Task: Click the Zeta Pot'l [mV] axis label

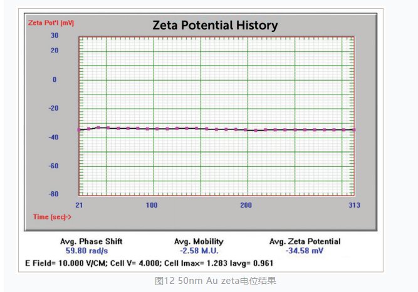Action: (x=51, y=23)
